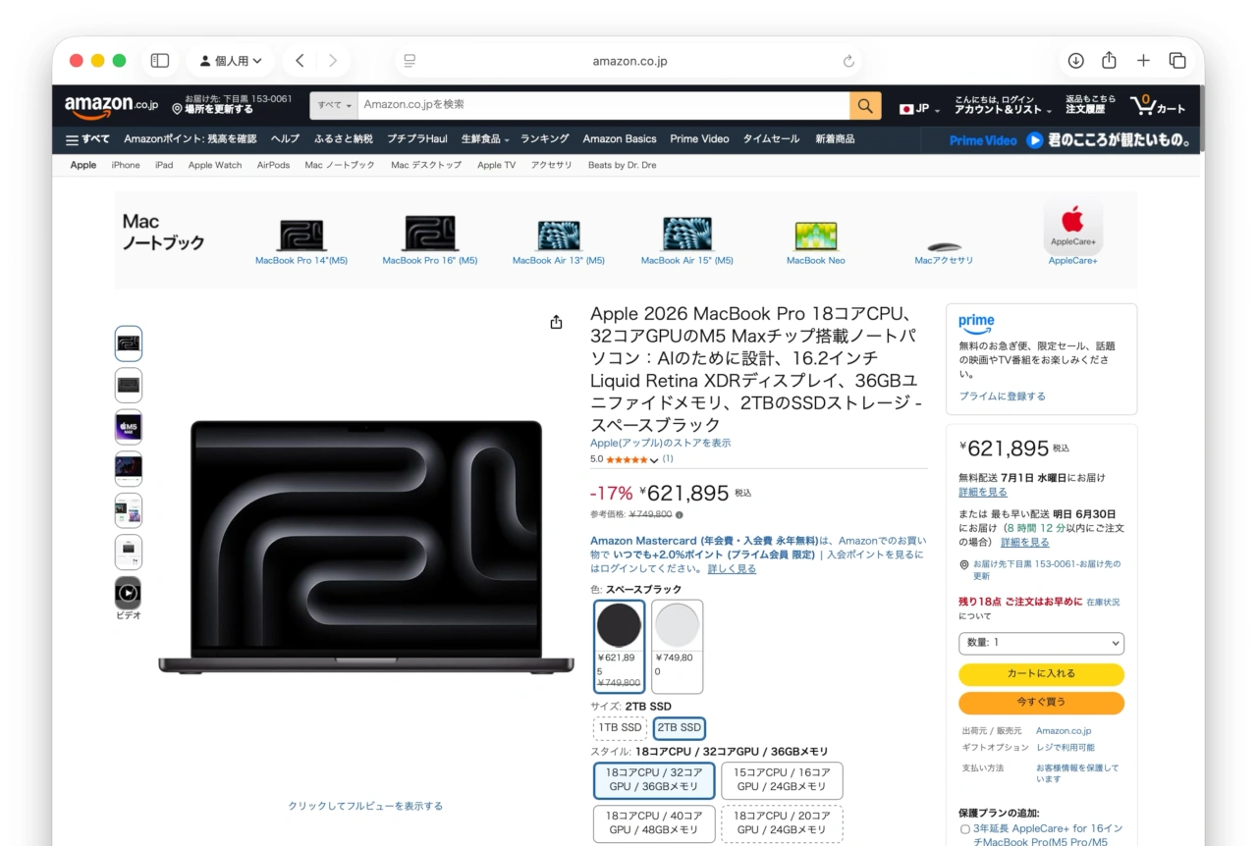Select 15コアCPU / 16コアGPU / 24GB style
This screenshot has height=846, width=1257.
click(x=782, y=780)
